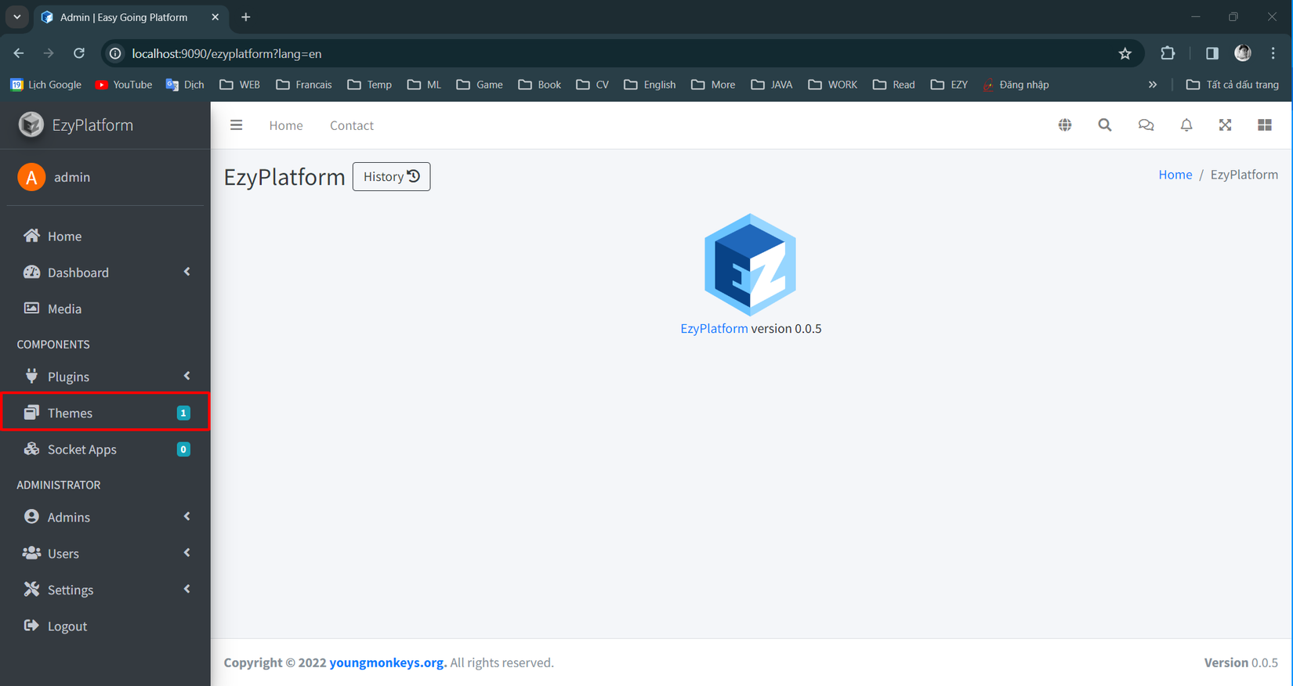Toggle the browser side panel icon
Image resolution: width=1293 pixels, height=686 pixels.
1212,53
